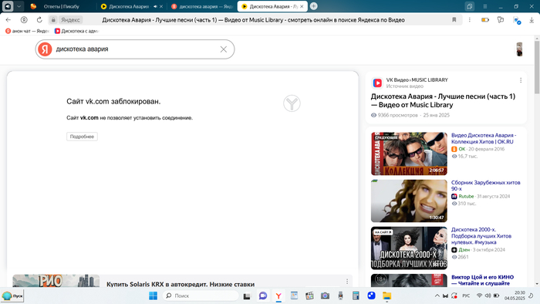Viewport: 540px width, 304px height.
Task: Open the browser downloads arrow
Action: pos(532,20)
